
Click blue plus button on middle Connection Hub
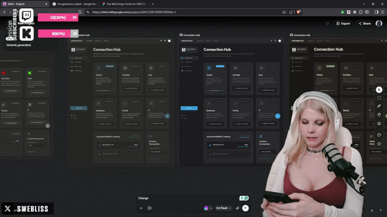(278, 116)
